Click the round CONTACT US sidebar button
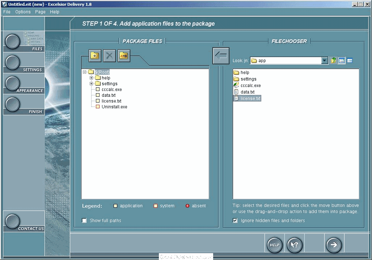The width and height of the screenshot is (372, 260). click(13, 221)
